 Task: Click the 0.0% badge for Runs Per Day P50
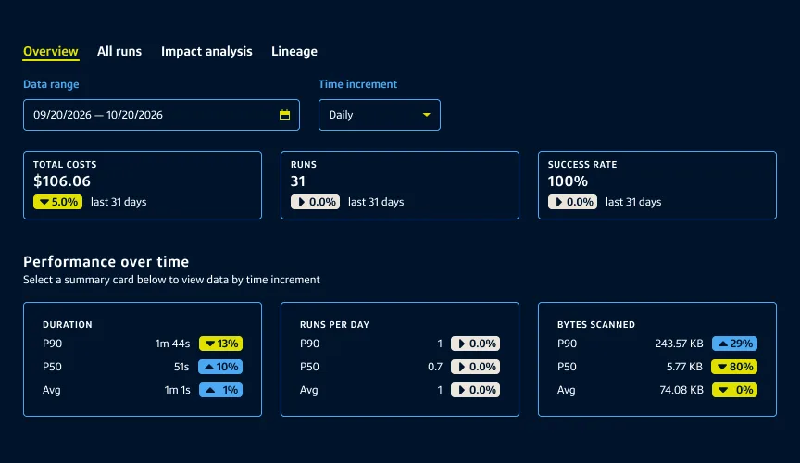tap(476, 367)
